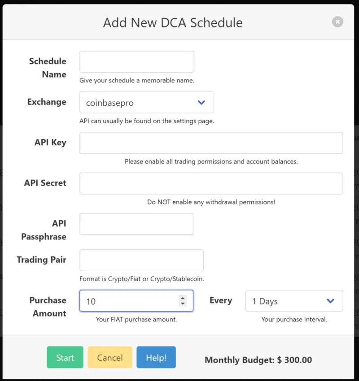Cancel the new schedule

[x=110, y=357]
